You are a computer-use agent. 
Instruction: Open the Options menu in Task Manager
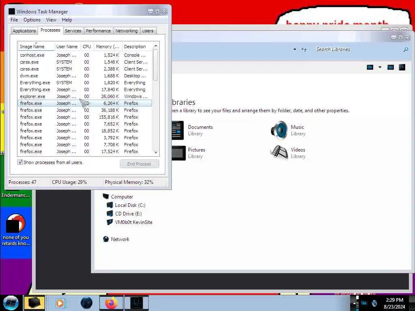pyautogui.click(x=32, y=20)
